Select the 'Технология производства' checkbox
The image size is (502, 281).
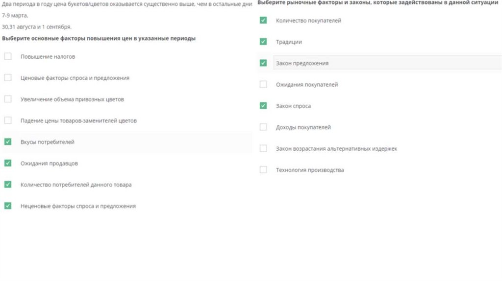point(263,170)
